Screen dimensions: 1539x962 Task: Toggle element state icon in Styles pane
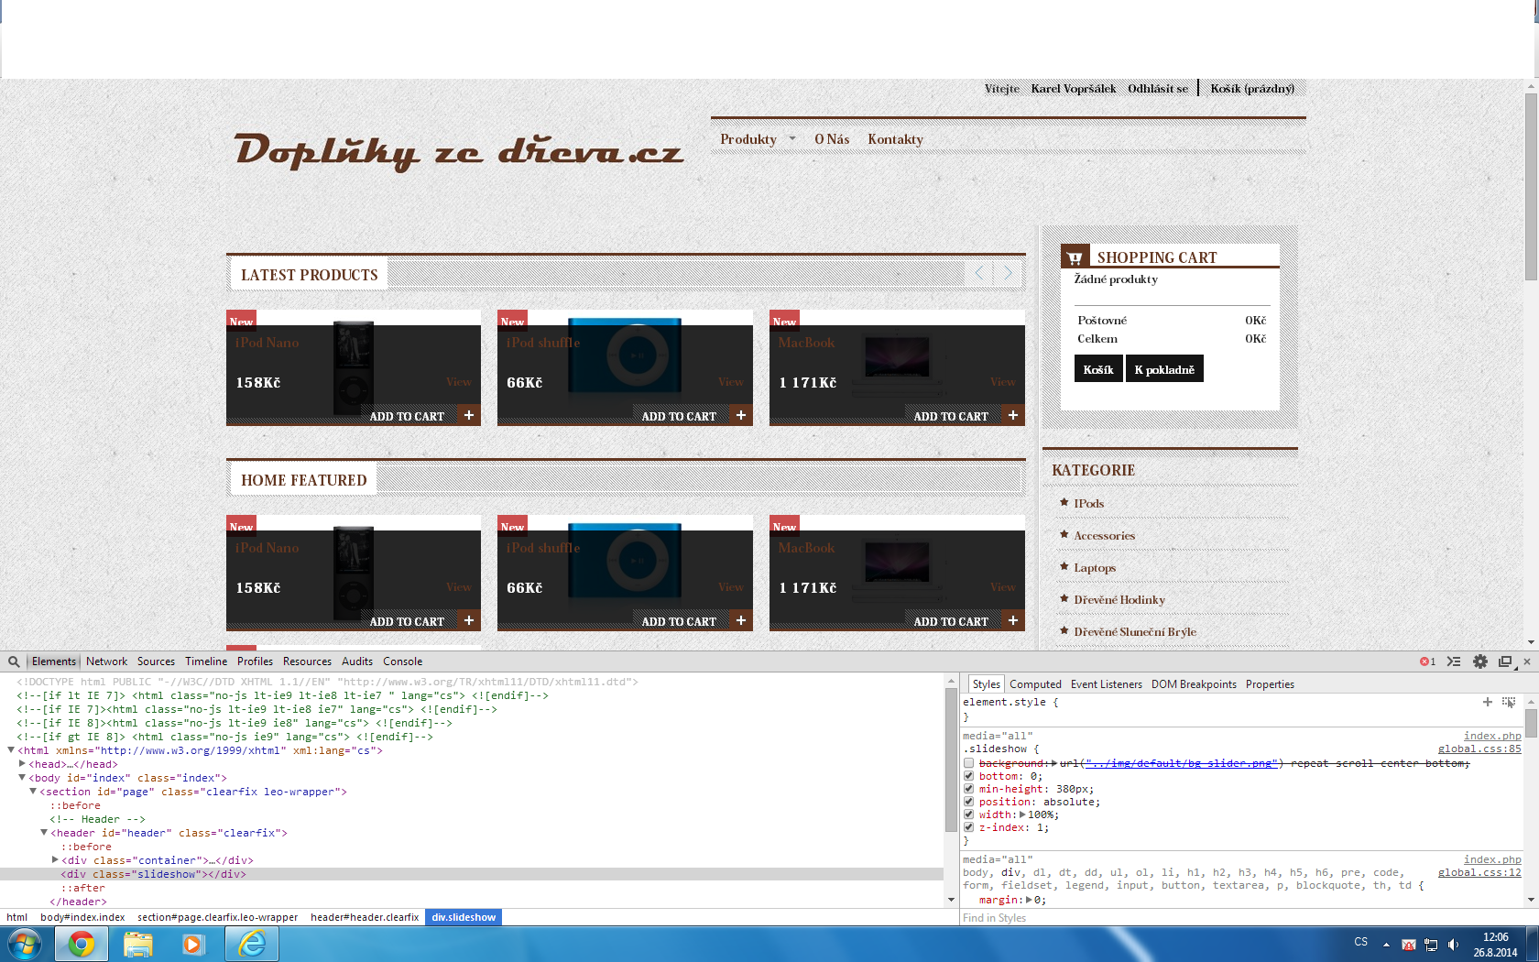1509,702
